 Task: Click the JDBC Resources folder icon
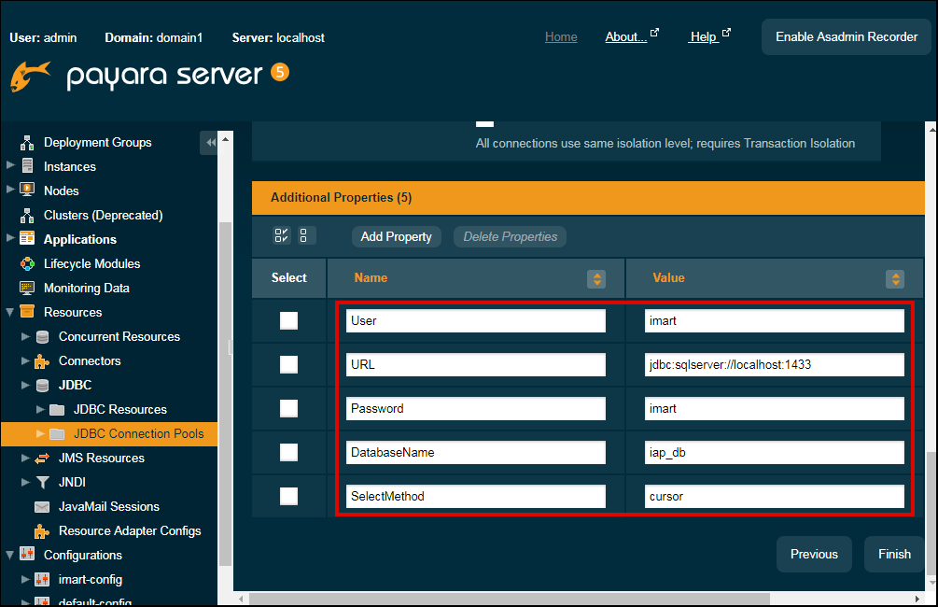[57, 409]
